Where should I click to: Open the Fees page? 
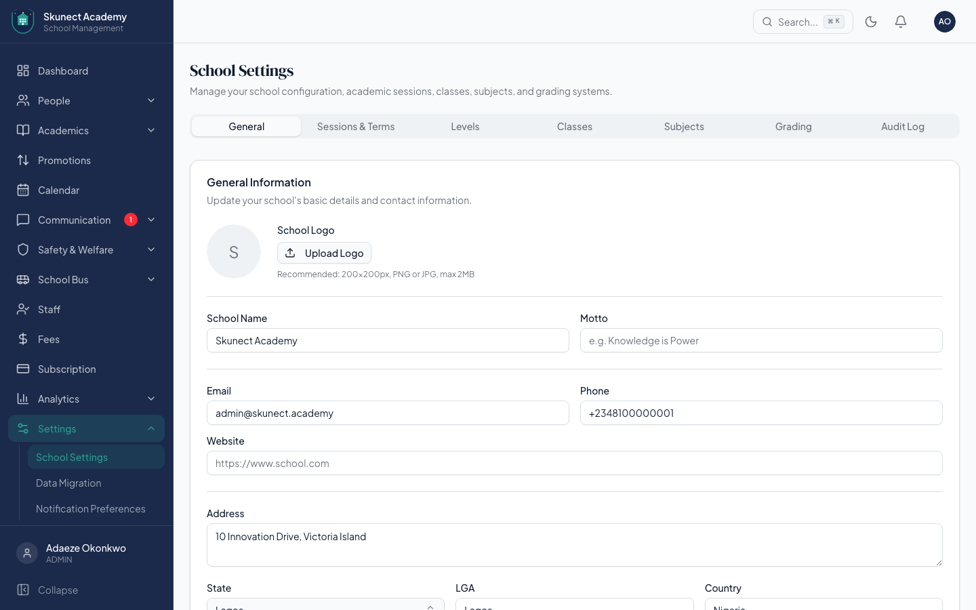pyautogui.click(x=87, y=339)
